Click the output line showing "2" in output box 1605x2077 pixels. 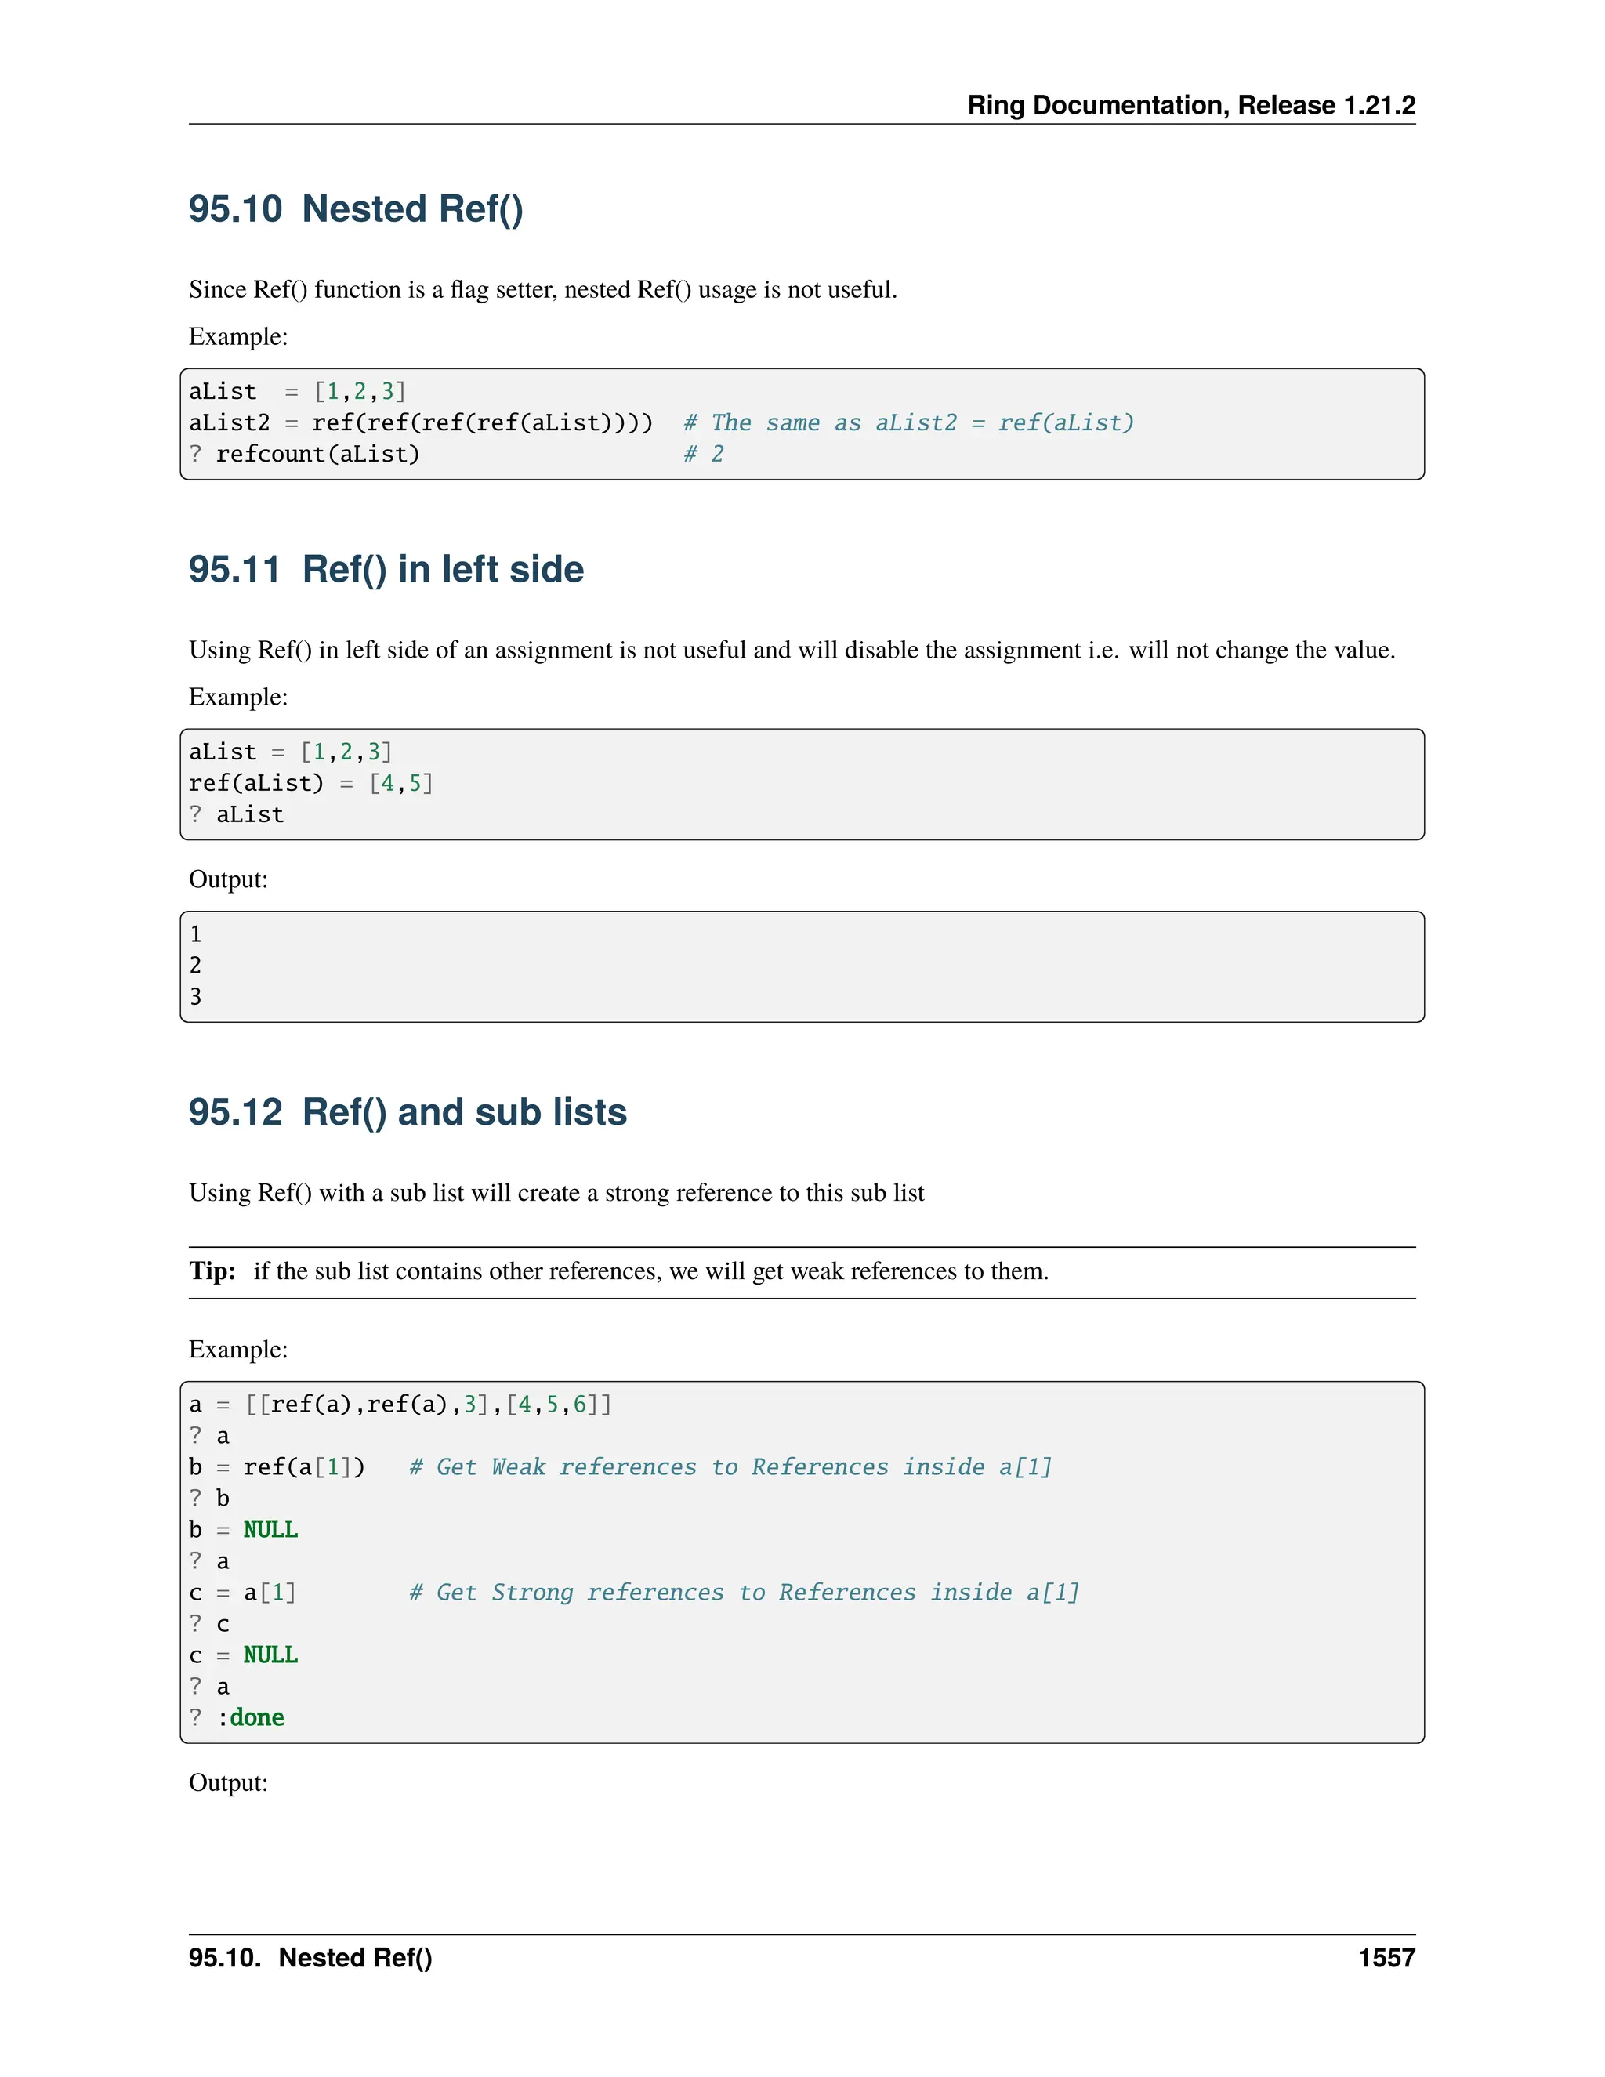click(x=196, y=966)
